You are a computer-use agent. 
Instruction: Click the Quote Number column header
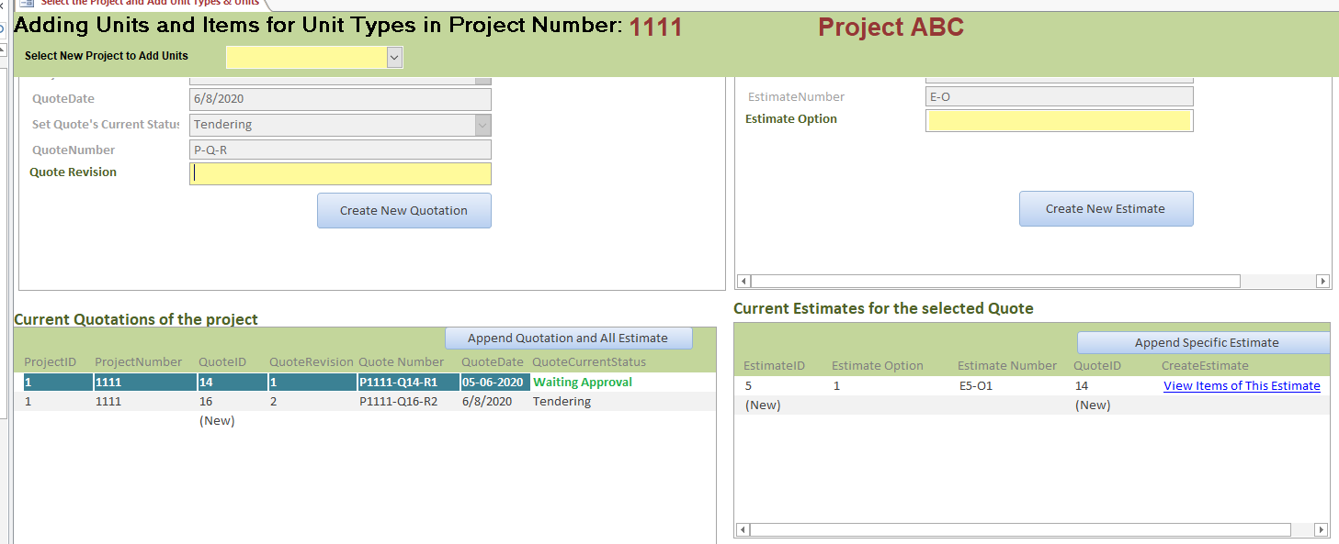click(x=401, y=362)
